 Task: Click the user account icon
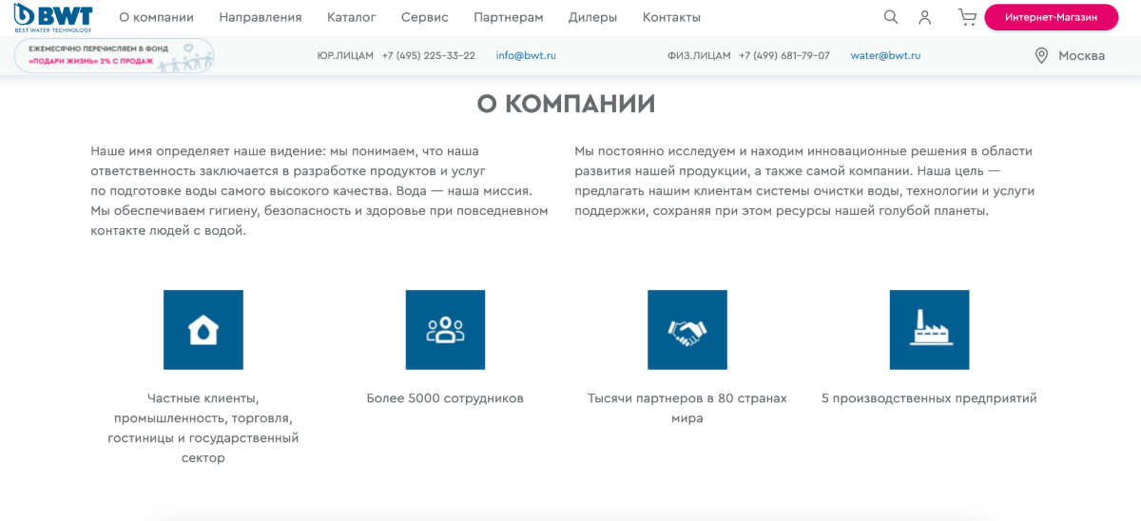[924, 17]
